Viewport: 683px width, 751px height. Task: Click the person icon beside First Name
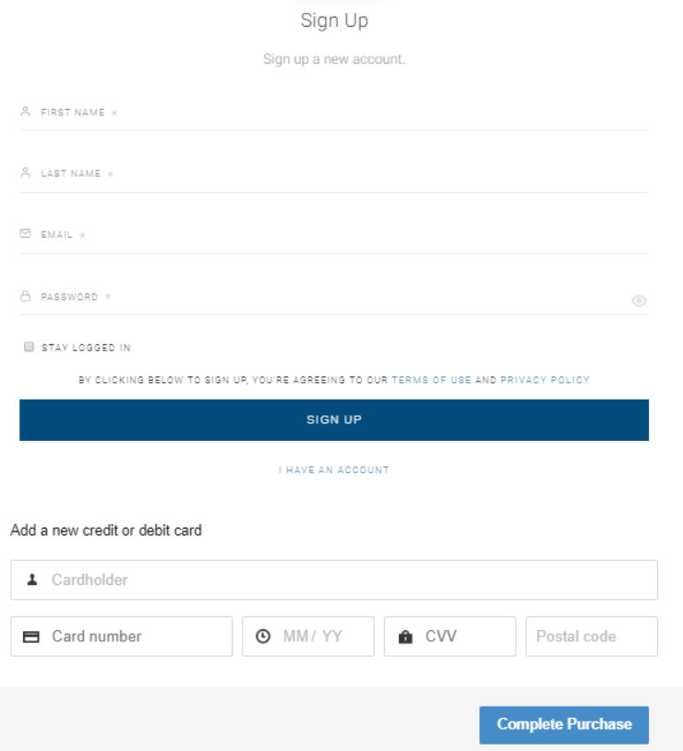[x=26, y=112]
